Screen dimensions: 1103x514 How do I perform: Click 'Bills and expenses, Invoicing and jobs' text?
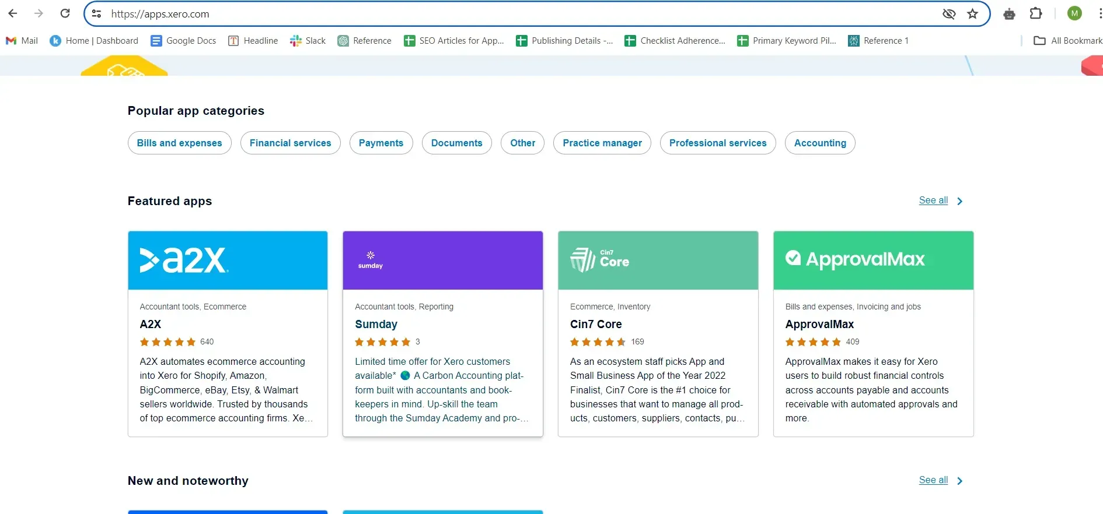[853, 307]
